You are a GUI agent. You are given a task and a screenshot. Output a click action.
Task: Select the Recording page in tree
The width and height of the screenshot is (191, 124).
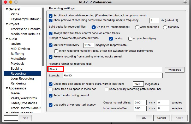click(x=22, y=73)
